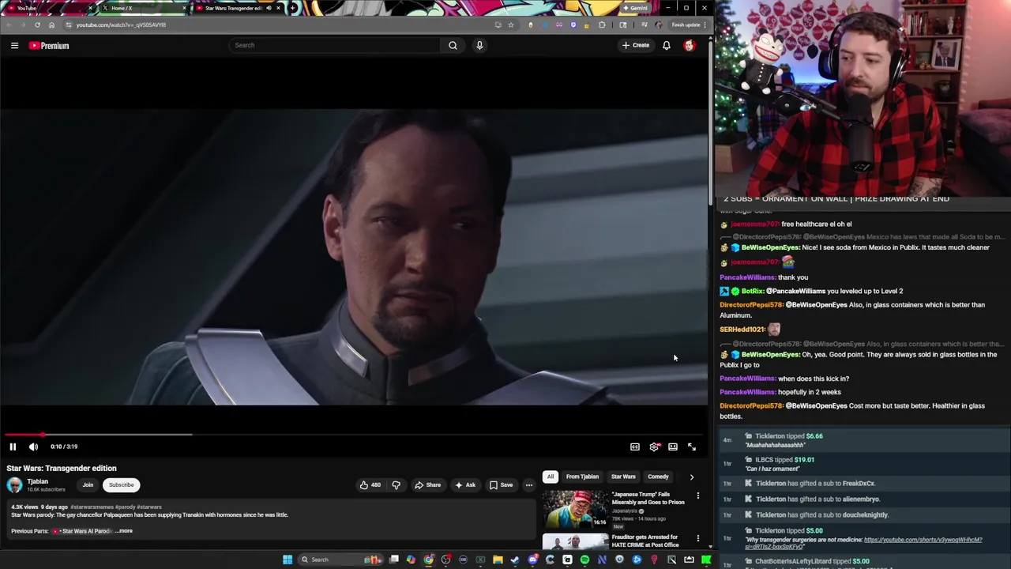The height and width of the screenshot is (569, 1011).
Task: Click the Chrome address bar URL
Action: pos(121,24)
